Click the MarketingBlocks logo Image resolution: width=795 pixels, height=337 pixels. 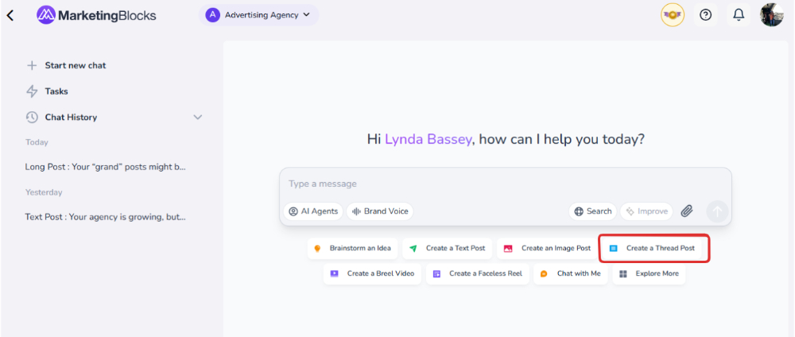(96, 15)
